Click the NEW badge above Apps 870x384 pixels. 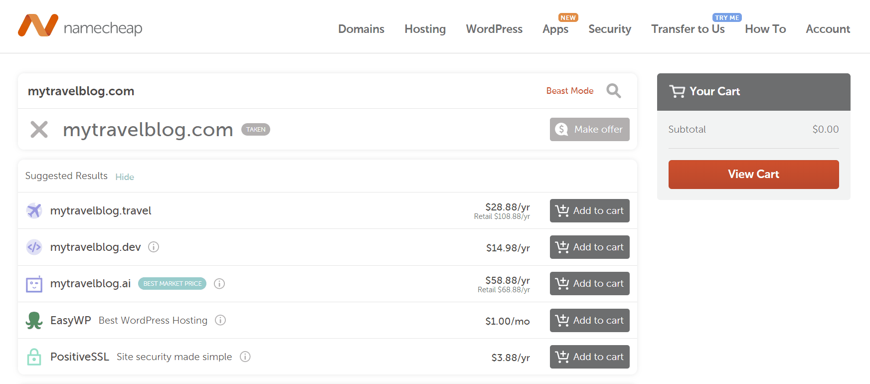[568, 17]
